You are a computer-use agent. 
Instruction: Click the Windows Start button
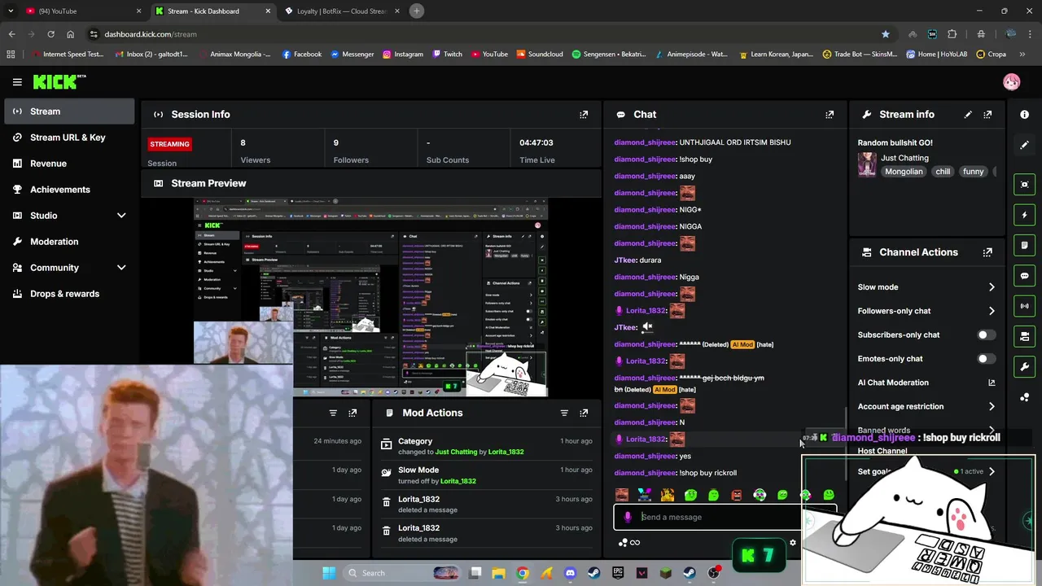[329, 573]
